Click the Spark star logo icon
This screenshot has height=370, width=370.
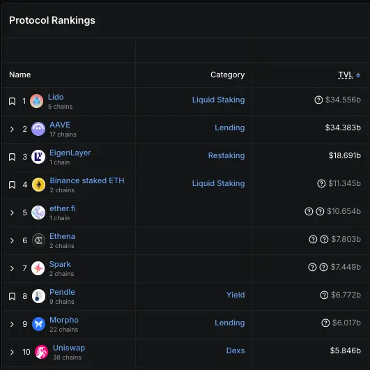pyautogui.click(x=38, y=268)
